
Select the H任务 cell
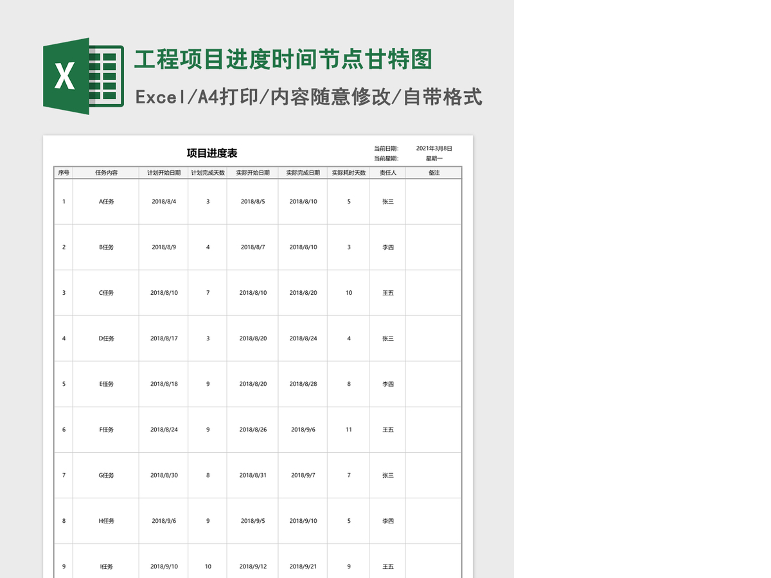(x=106, y=521)
